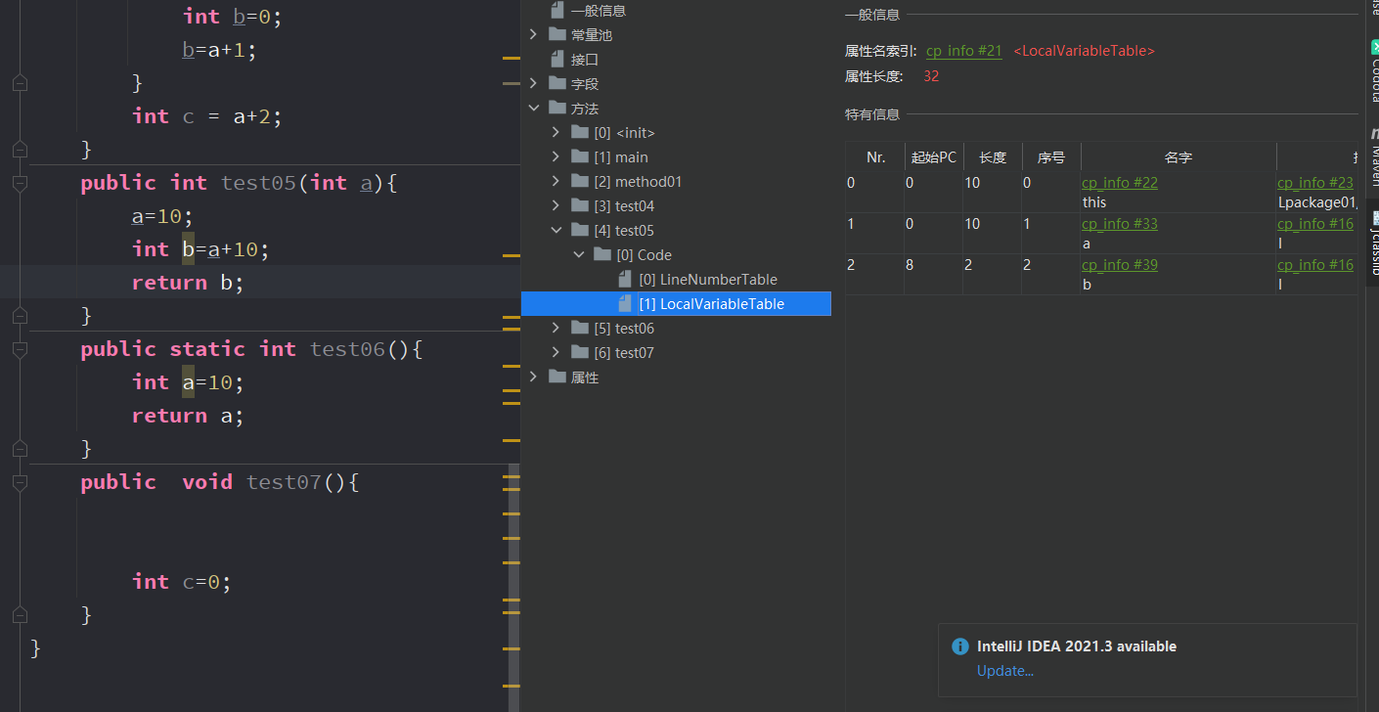1379x712 pixels.
Task: Follow the cp_info #21 attribute name link
Action: pyautogui.click(x=964, y=51)
